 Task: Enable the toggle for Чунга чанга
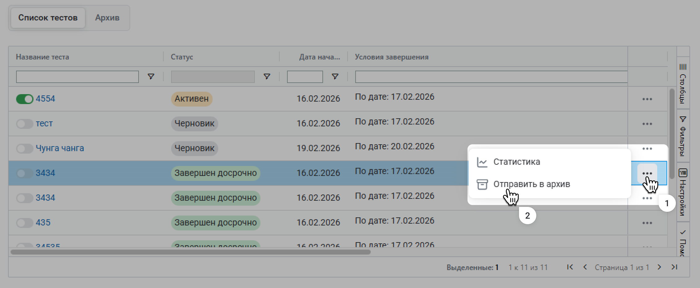tap(24, 149)
